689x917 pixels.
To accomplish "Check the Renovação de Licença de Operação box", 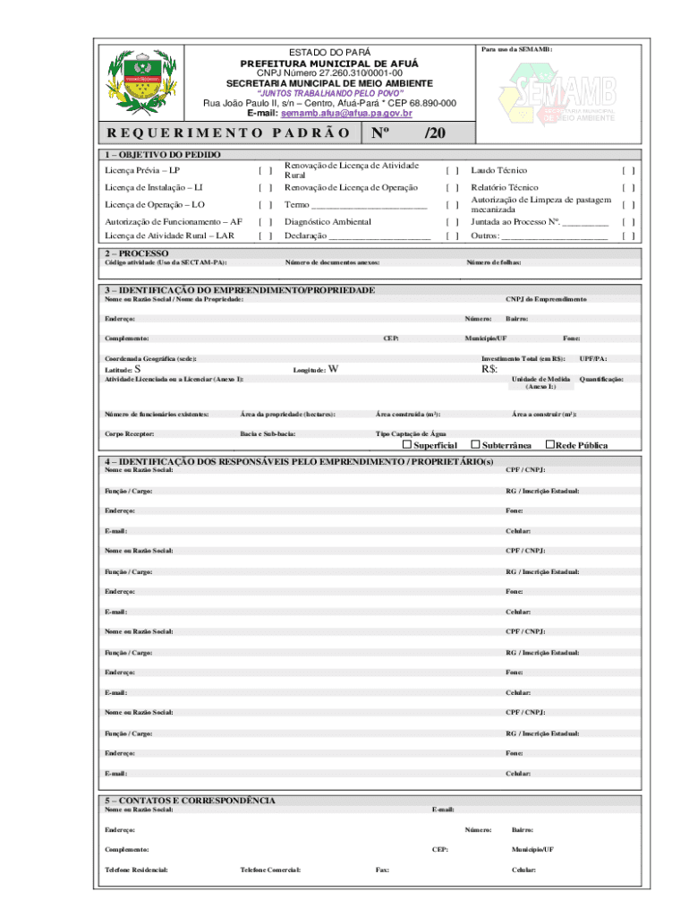I will (x=453, y=188).
